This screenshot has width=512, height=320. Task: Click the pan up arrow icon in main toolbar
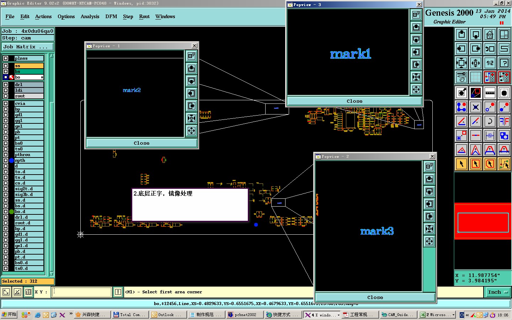click(462, 34)
